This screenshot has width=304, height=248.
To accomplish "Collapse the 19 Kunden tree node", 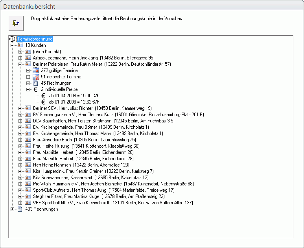I will pos(13,45).
